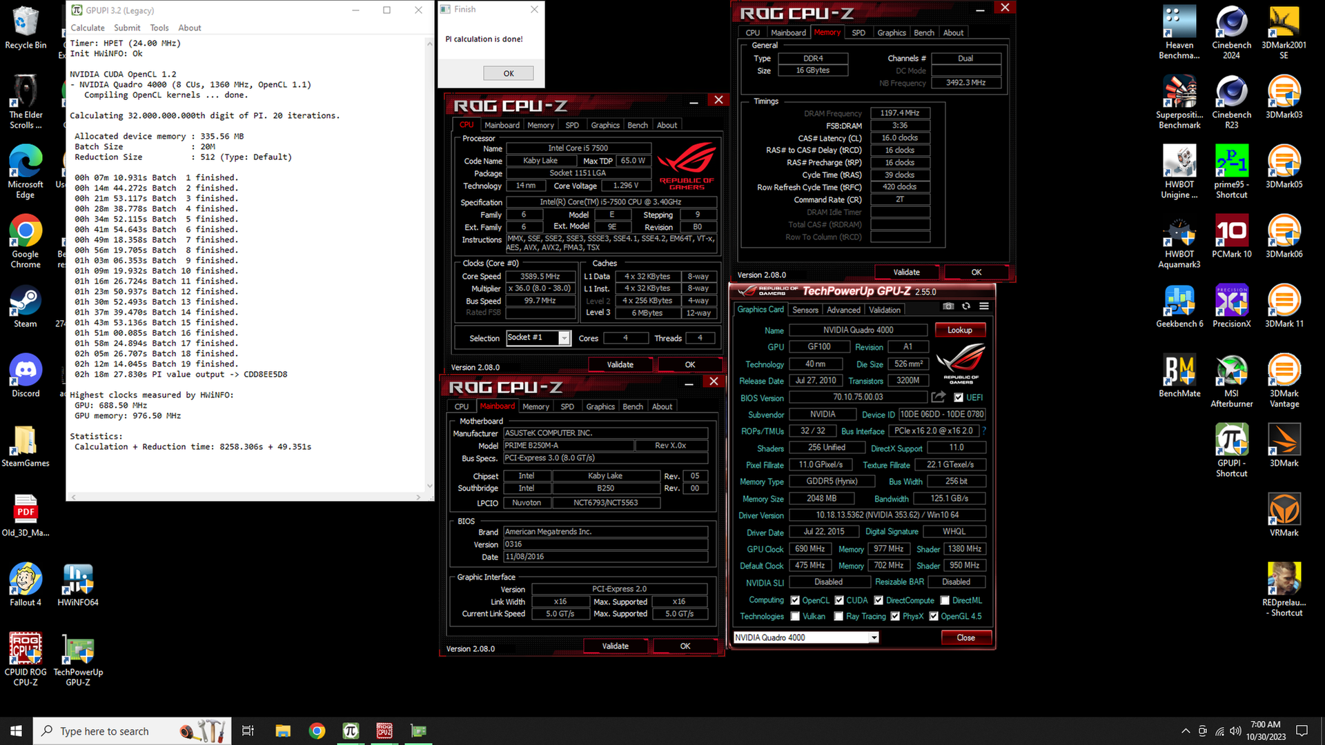Launch Heaven Benchmark desktop icon
Image resolution: width=1325 pixels, height=745 pixels.
(1179, 32)
